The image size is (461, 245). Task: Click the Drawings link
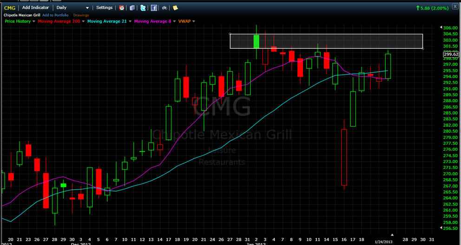click(x=81, y=15)
